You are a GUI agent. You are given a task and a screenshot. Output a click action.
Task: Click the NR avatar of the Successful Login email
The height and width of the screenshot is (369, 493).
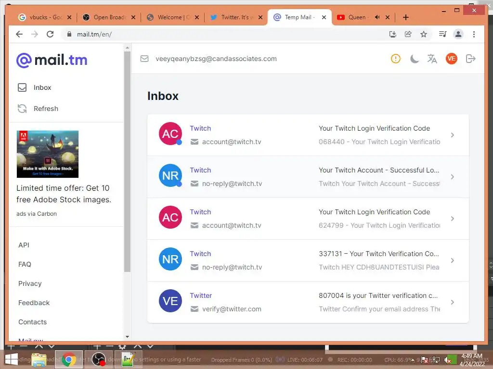click(x=170, y=175)
